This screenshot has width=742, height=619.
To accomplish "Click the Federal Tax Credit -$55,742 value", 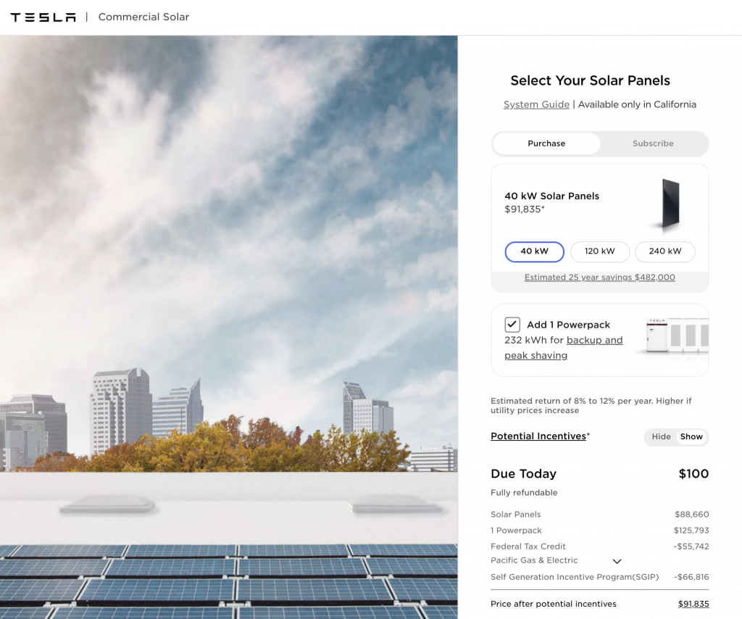I will (x=691, y=547).
